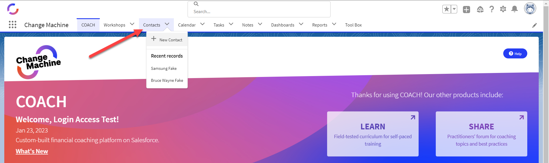549x163 pixels.
Task: Open the App Launcher dots grid
Action: (13, 25)
